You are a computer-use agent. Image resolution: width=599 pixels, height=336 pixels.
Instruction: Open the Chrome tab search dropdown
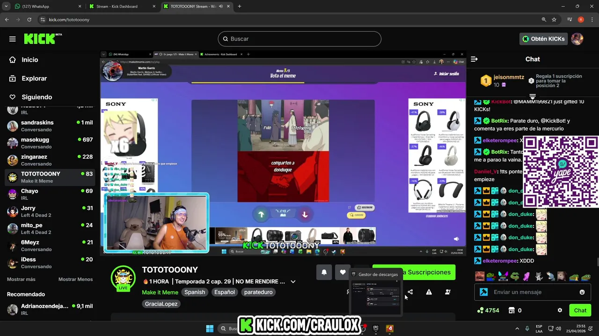(x=6, y=7)
